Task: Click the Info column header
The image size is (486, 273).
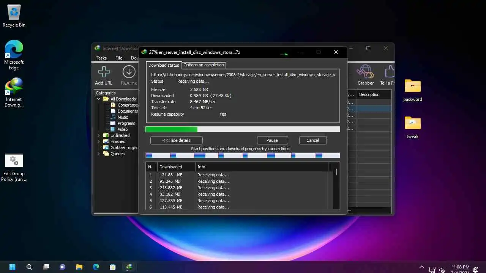Action: pyautogui.click(x=262, y=167)
